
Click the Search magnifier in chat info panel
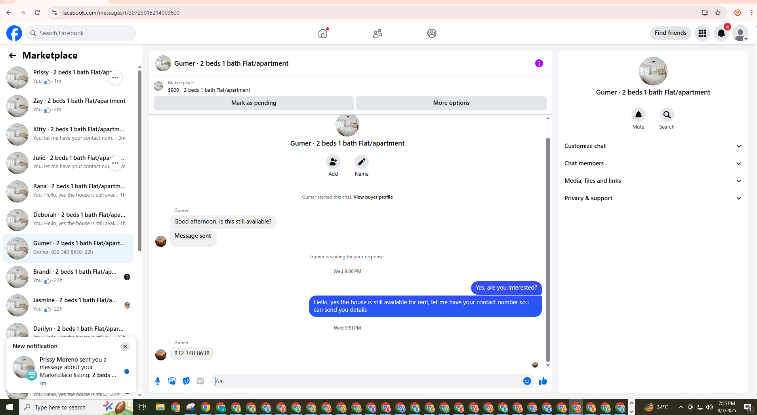point(667,115)
